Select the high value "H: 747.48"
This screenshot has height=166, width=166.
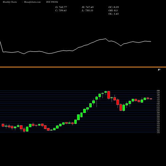tap(88, 7)
